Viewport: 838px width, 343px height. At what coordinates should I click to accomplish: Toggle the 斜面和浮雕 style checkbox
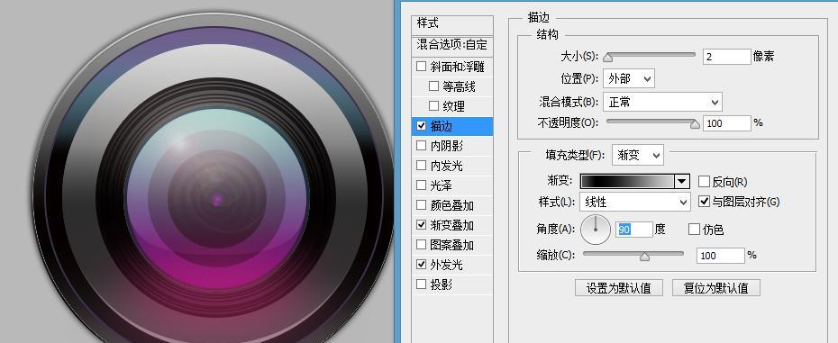click(x=421, y=67)
